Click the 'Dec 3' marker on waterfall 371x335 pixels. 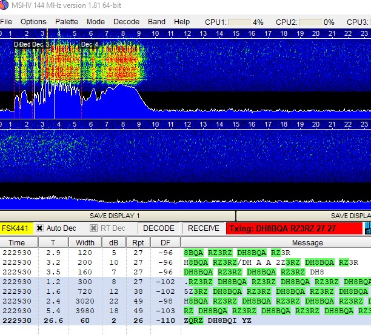[41, 44]
